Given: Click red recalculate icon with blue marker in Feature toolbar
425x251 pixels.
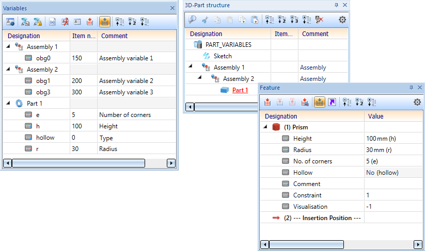Looking at the screenshot, I should point(305,102).
